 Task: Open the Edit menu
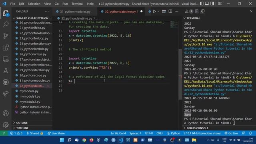pos(21,4)
